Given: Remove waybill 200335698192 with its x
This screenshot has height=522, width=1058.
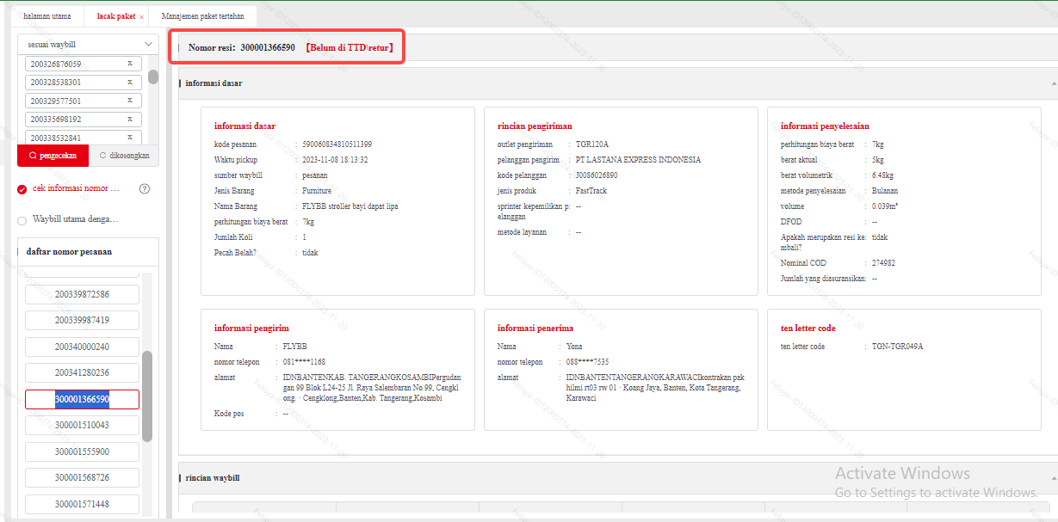Looking at the screenshot, I should pos(130,119).
